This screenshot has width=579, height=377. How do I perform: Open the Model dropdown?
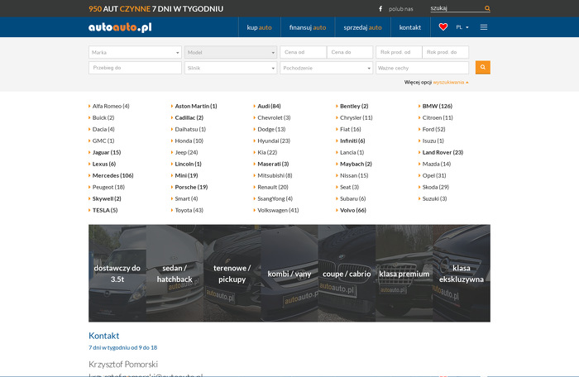231,52
